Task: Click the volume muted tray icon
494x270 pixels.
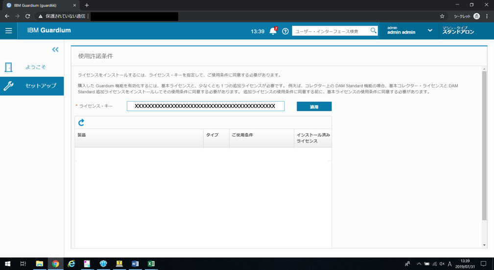Action: [x=442, y=264]
